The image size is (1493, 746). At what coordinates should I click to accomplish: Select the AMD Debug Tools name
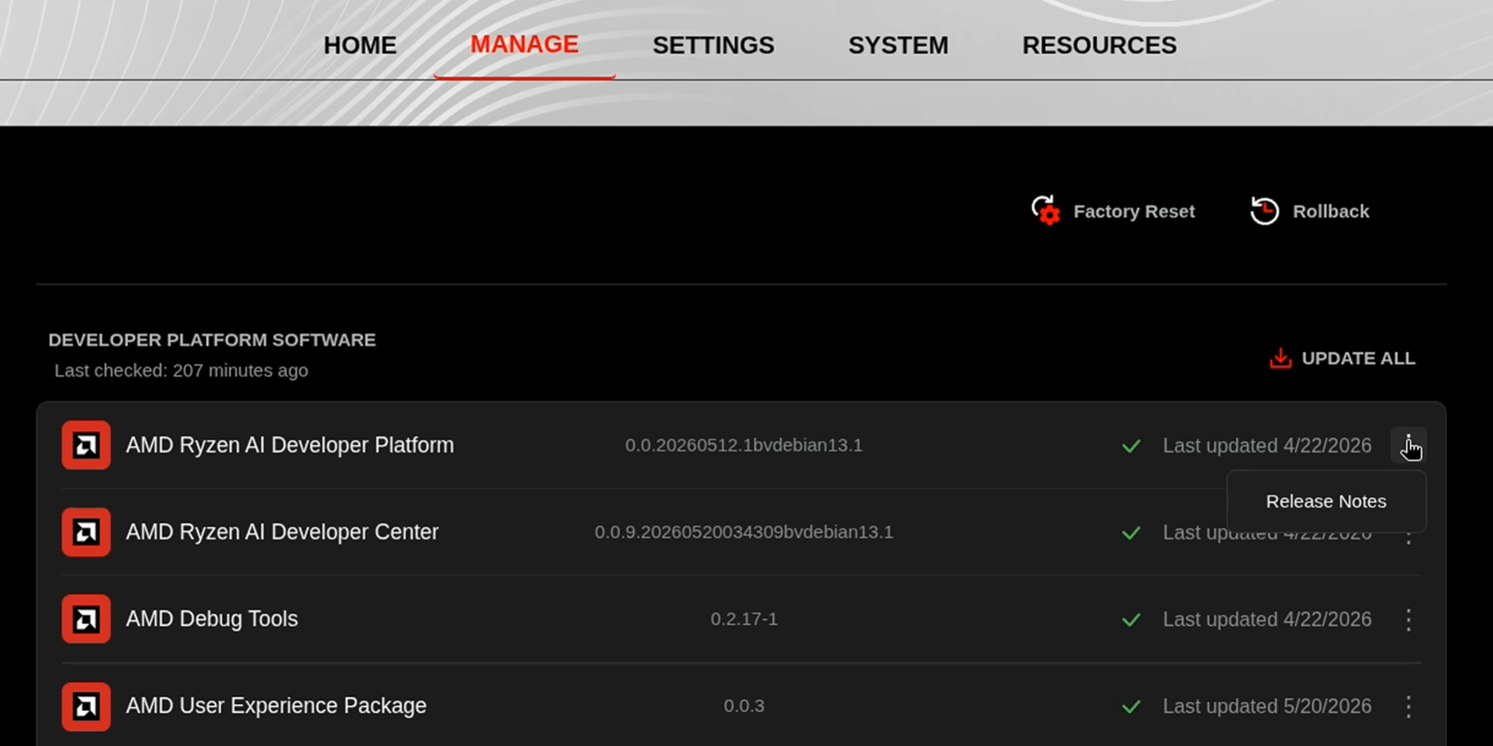point(212,619)
